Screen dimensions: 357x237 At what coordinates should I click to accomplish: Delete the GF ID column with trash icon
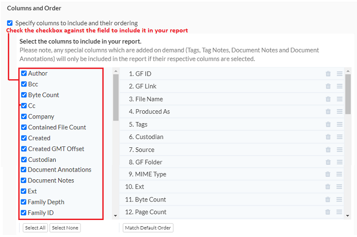(x=328, y=74)
